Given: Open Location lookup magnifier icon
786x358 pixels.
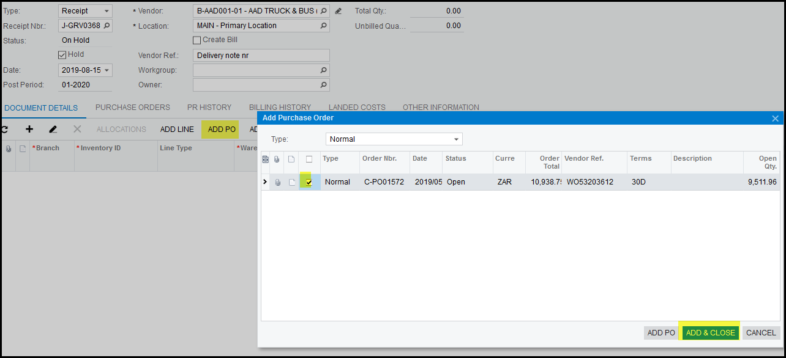Looking at the screenshot, I should [323, 26].
